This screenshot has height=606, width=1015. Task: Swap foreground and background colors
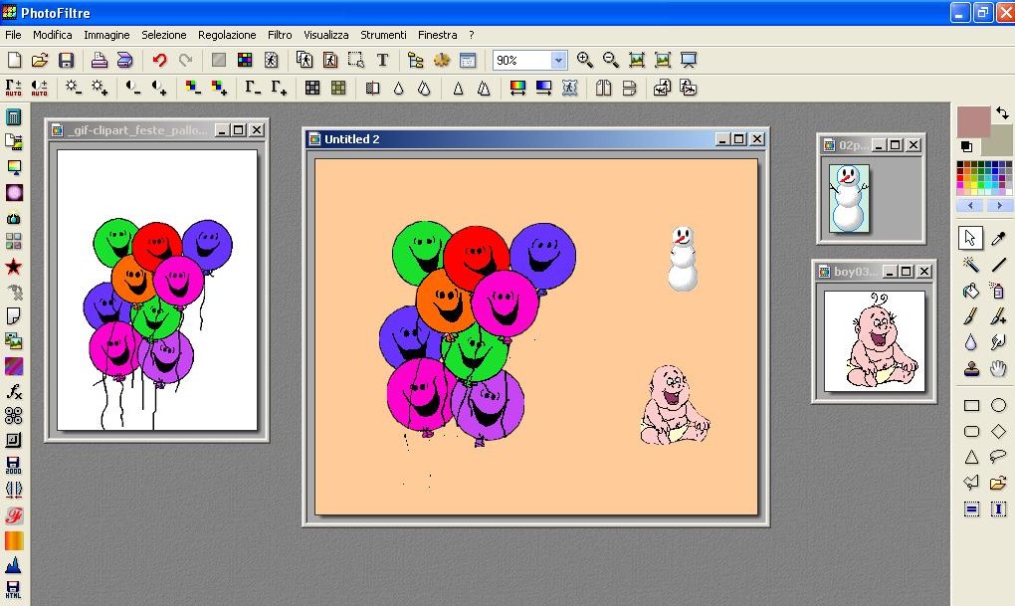[1002, 113]
